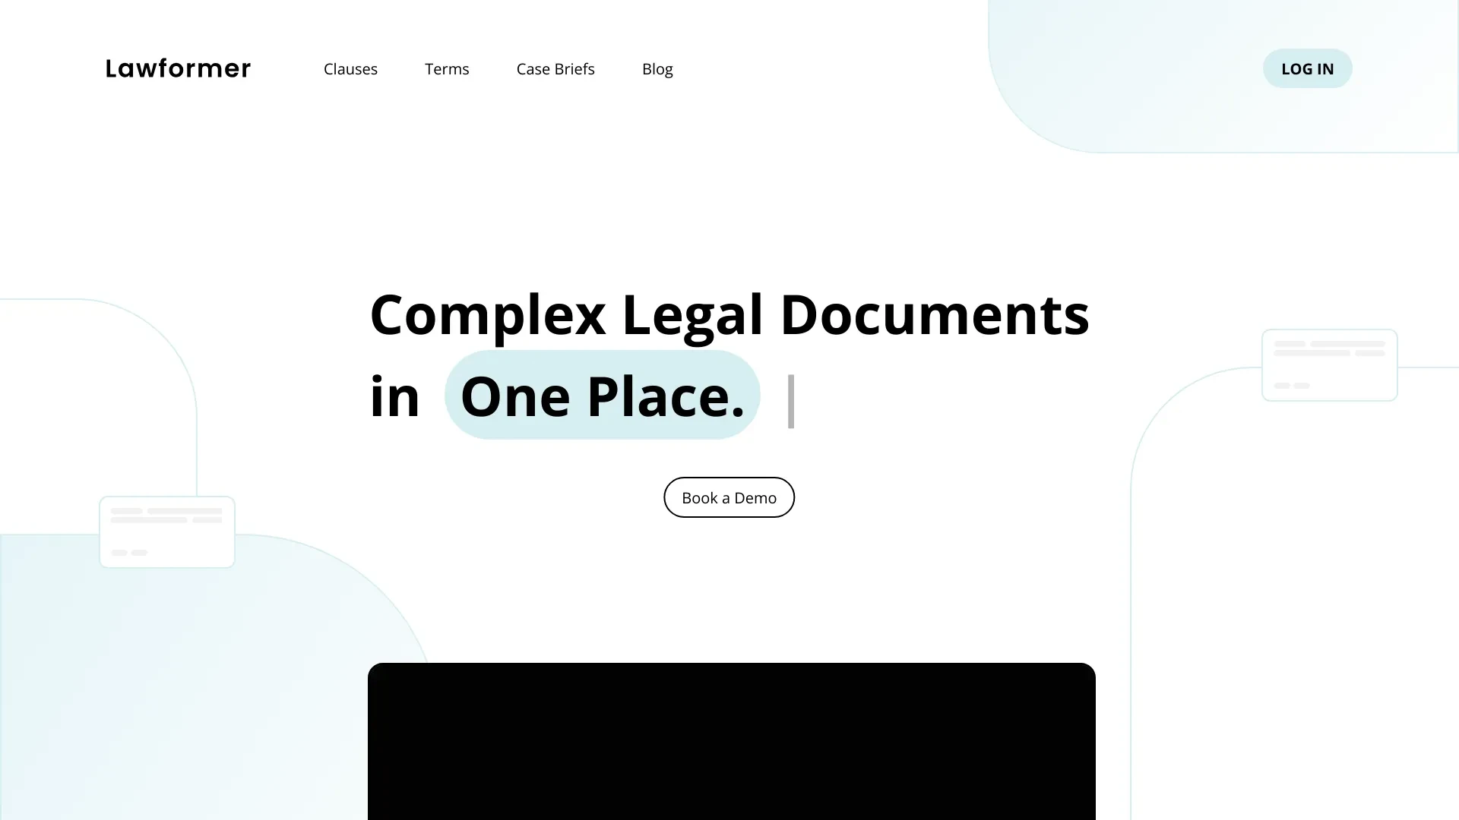Image resolution: width=1459 pixels, height=820 pixels.
Task: Click the video thumbnail below headline
Action: [729, 741]
